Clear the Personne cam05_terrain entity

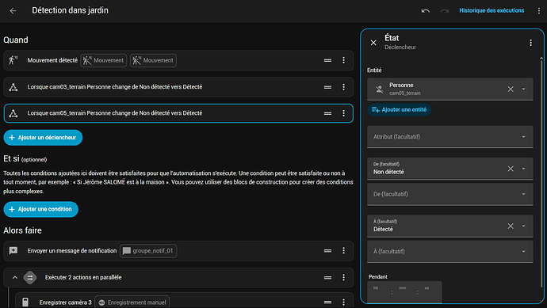(511, 89)
